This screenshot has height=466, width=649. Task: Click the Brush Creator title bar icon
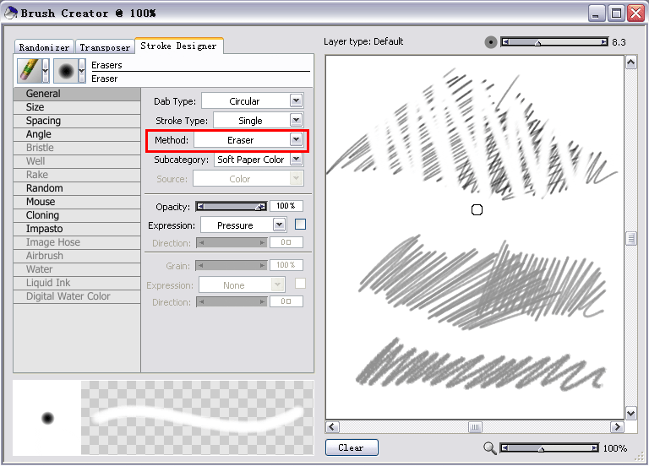coord(10,13)
